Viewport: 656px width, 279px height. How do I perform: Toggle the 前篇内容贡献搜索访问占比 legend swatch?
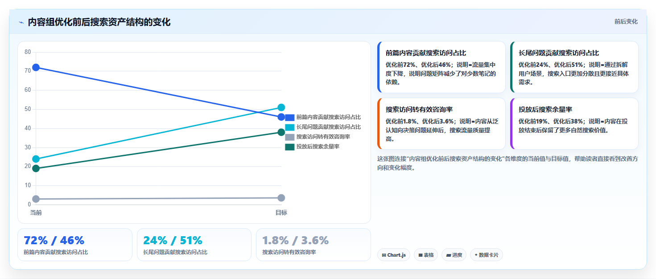point(290,118)
